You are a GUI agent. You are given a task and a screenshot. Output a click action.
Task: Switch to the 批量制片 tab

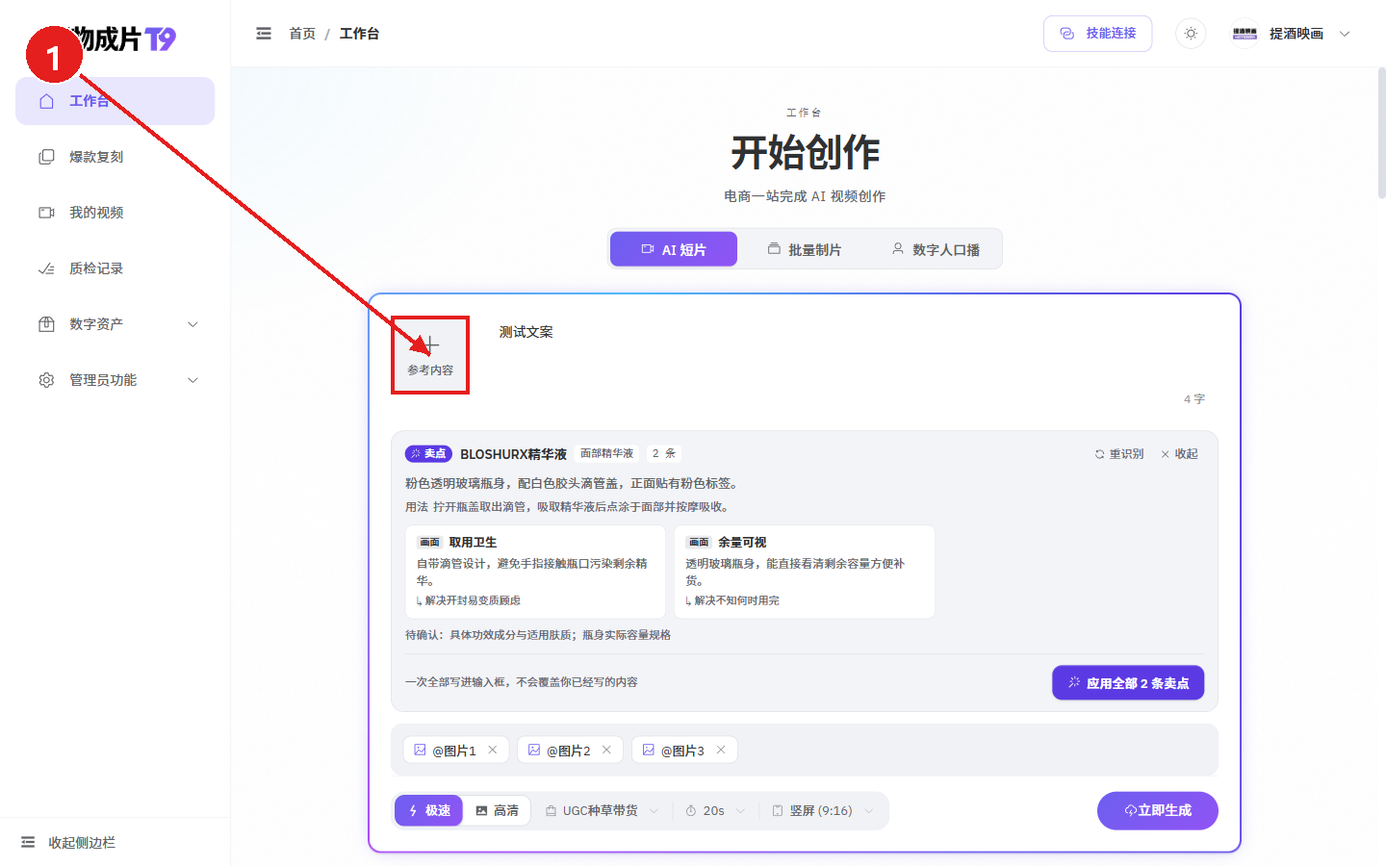[804, 249]
